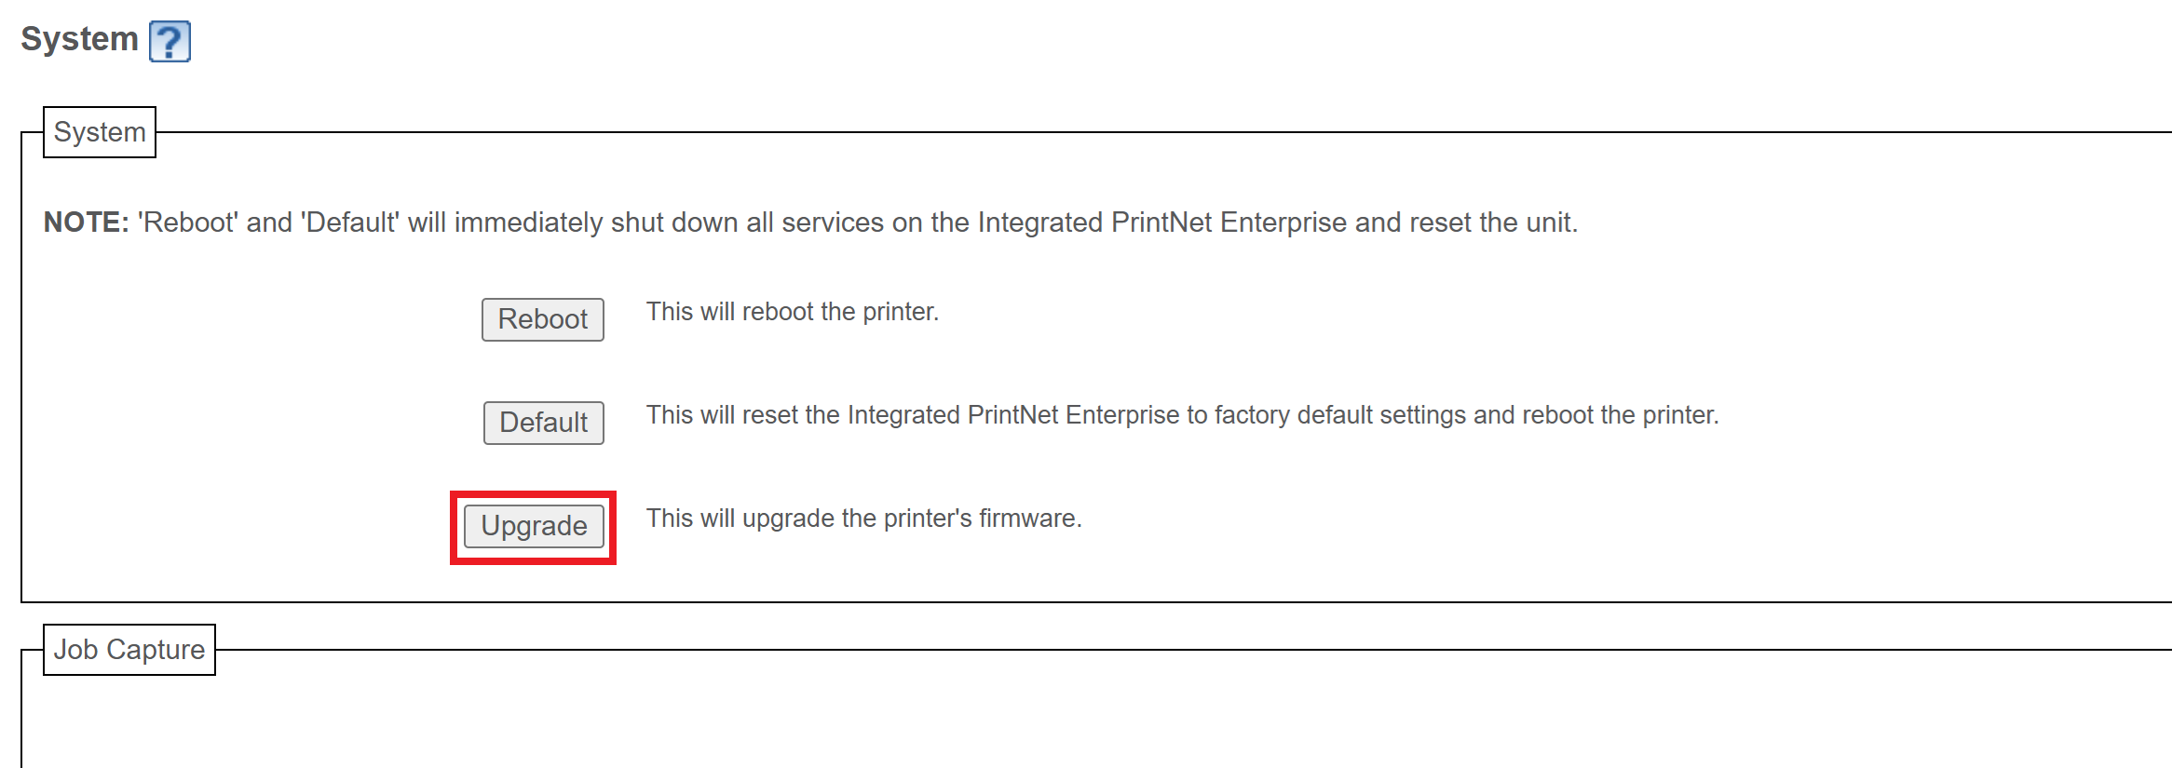Click the Job Capture section legend
2172x768 pixels.
point(129,650)
